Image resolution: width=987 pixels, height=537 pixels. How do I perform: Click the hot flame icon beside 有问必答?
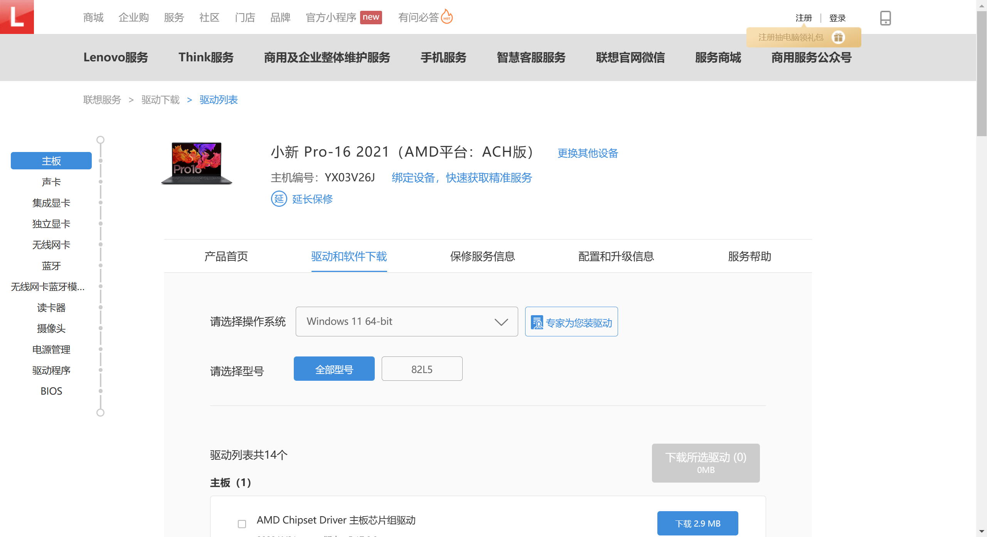(x=447, y=17)
